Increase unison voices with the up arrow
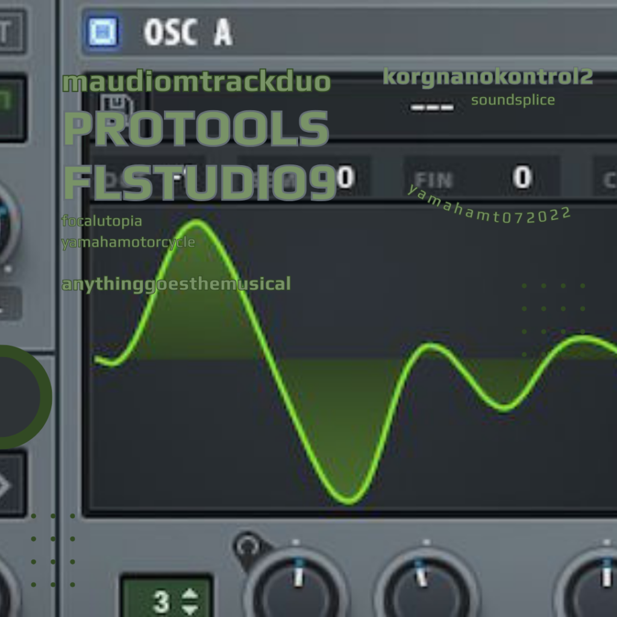The height and width of the screenshot is (617, 617). click(x=190, y=594)
